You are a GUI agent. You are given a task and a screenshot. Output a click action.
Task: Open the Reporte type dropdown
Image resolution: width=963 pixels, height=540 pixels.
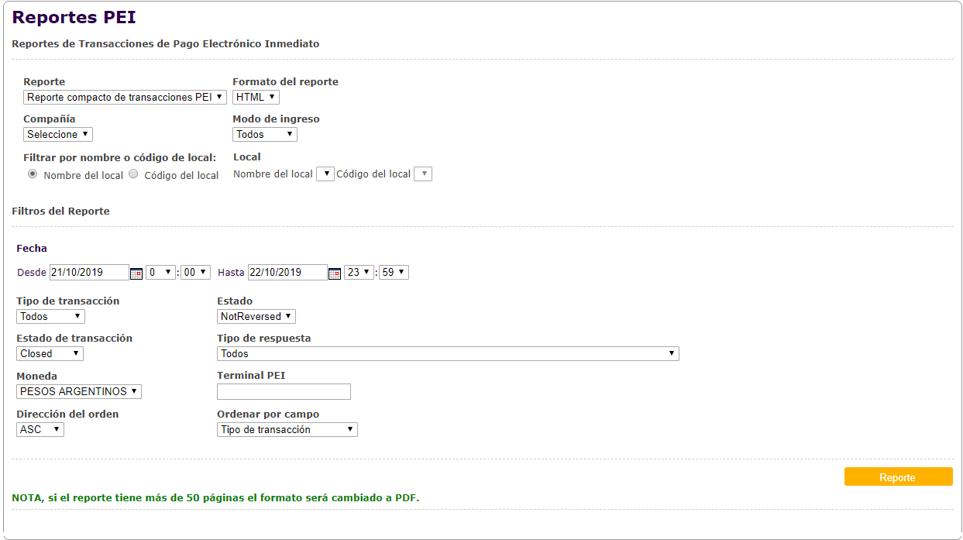(125, 98)
